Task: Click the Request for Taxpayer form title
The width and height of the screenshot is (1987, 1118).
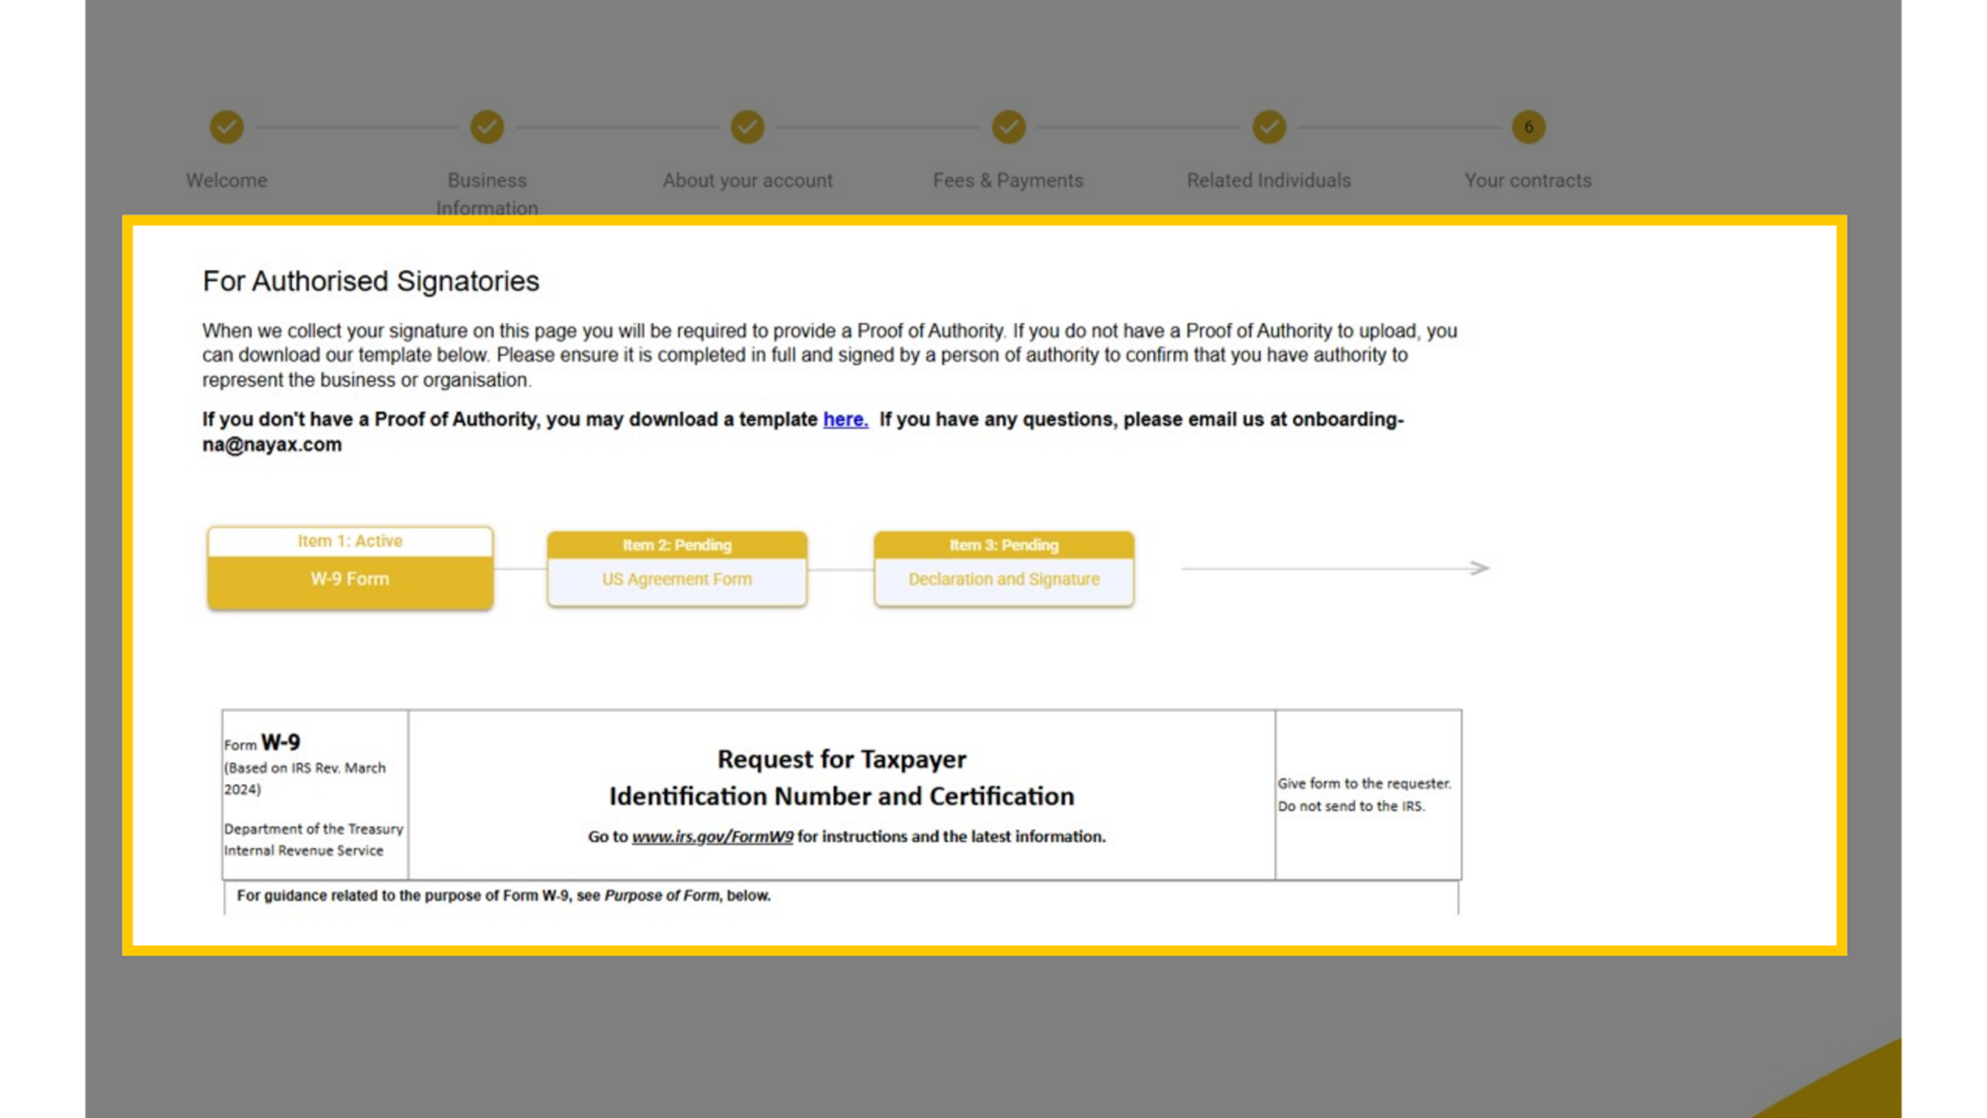Action: coord(842,759)
